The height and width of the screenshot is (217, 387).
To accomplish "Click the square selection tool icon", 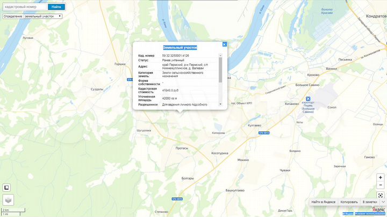I will [x=7, y=188].
